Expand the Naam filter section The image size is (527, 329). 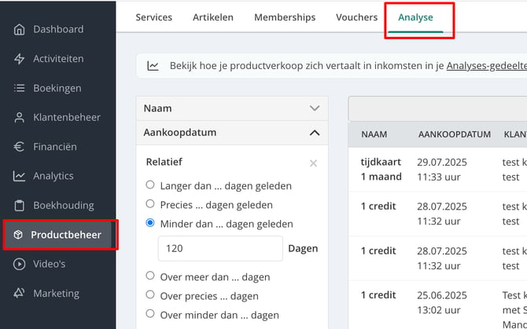[232, 108]
